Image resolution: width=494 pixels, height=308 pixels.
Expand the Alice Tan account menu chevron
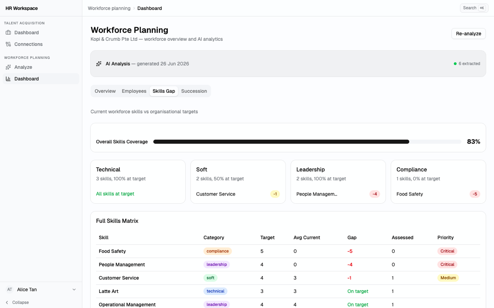(74, 290)
